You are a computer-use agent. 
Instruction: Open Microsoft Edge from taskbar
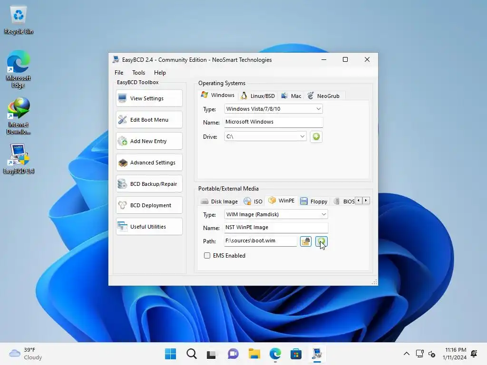point(275,354)
